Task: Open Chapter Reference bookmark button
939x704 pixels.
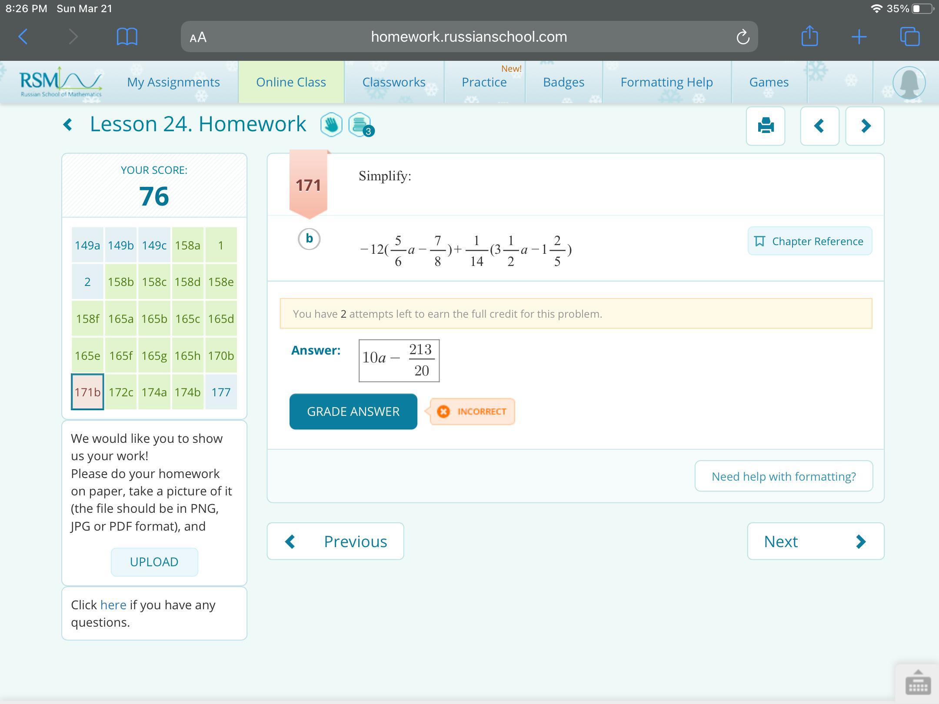Action: tap(809, 241)
